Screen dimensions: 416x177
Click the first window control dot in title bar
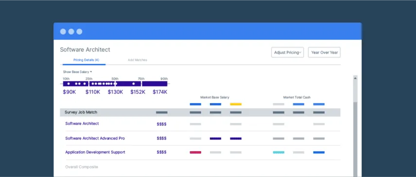click(x=63, y=32)
